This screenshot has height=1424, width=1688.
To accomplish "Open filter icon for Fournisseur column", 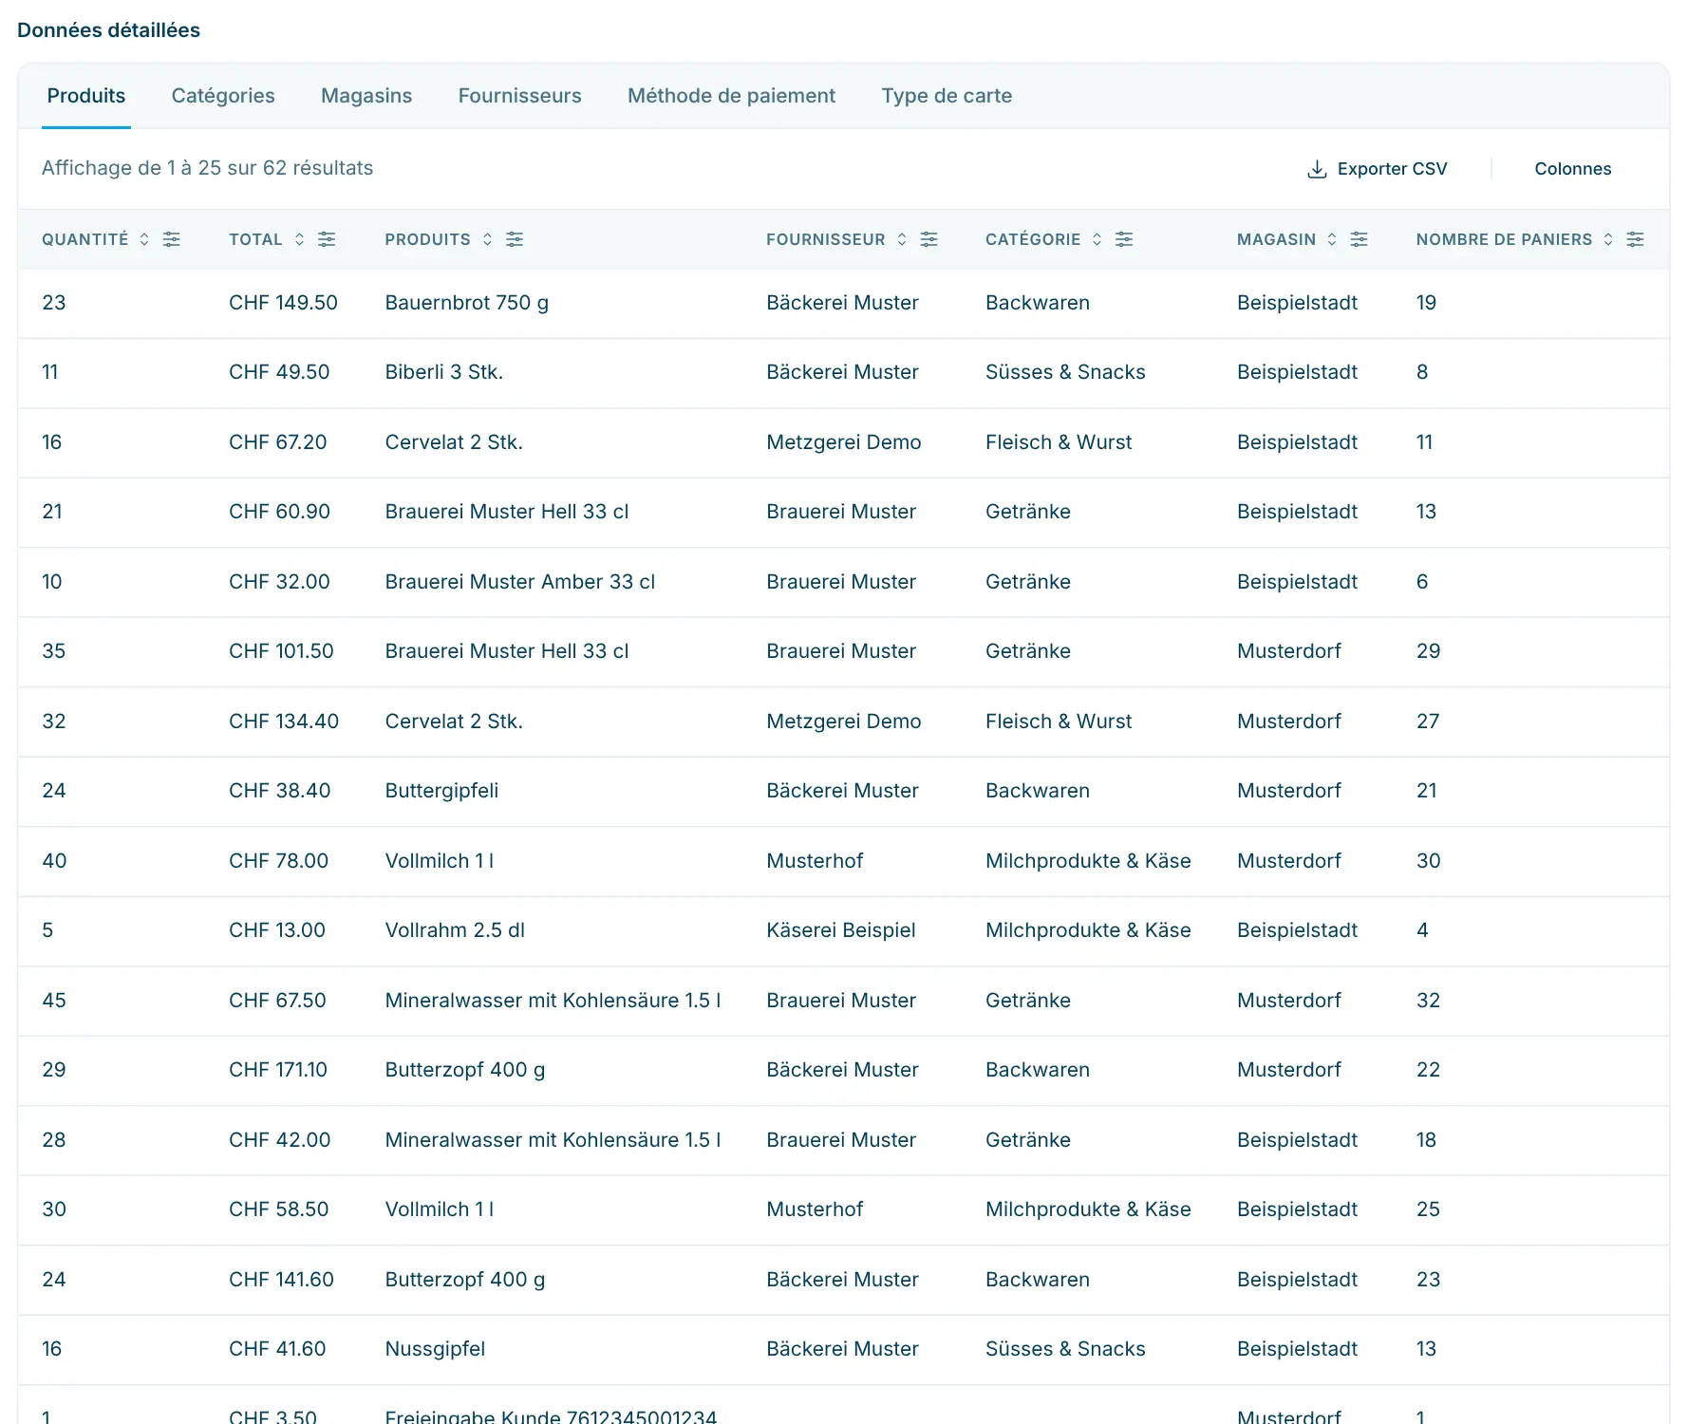I will 929,239.
